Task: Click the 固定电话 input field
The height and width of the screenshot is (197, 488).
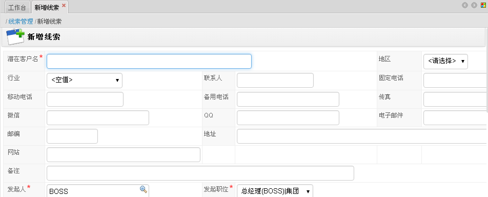Action: [x=456, y=81]
